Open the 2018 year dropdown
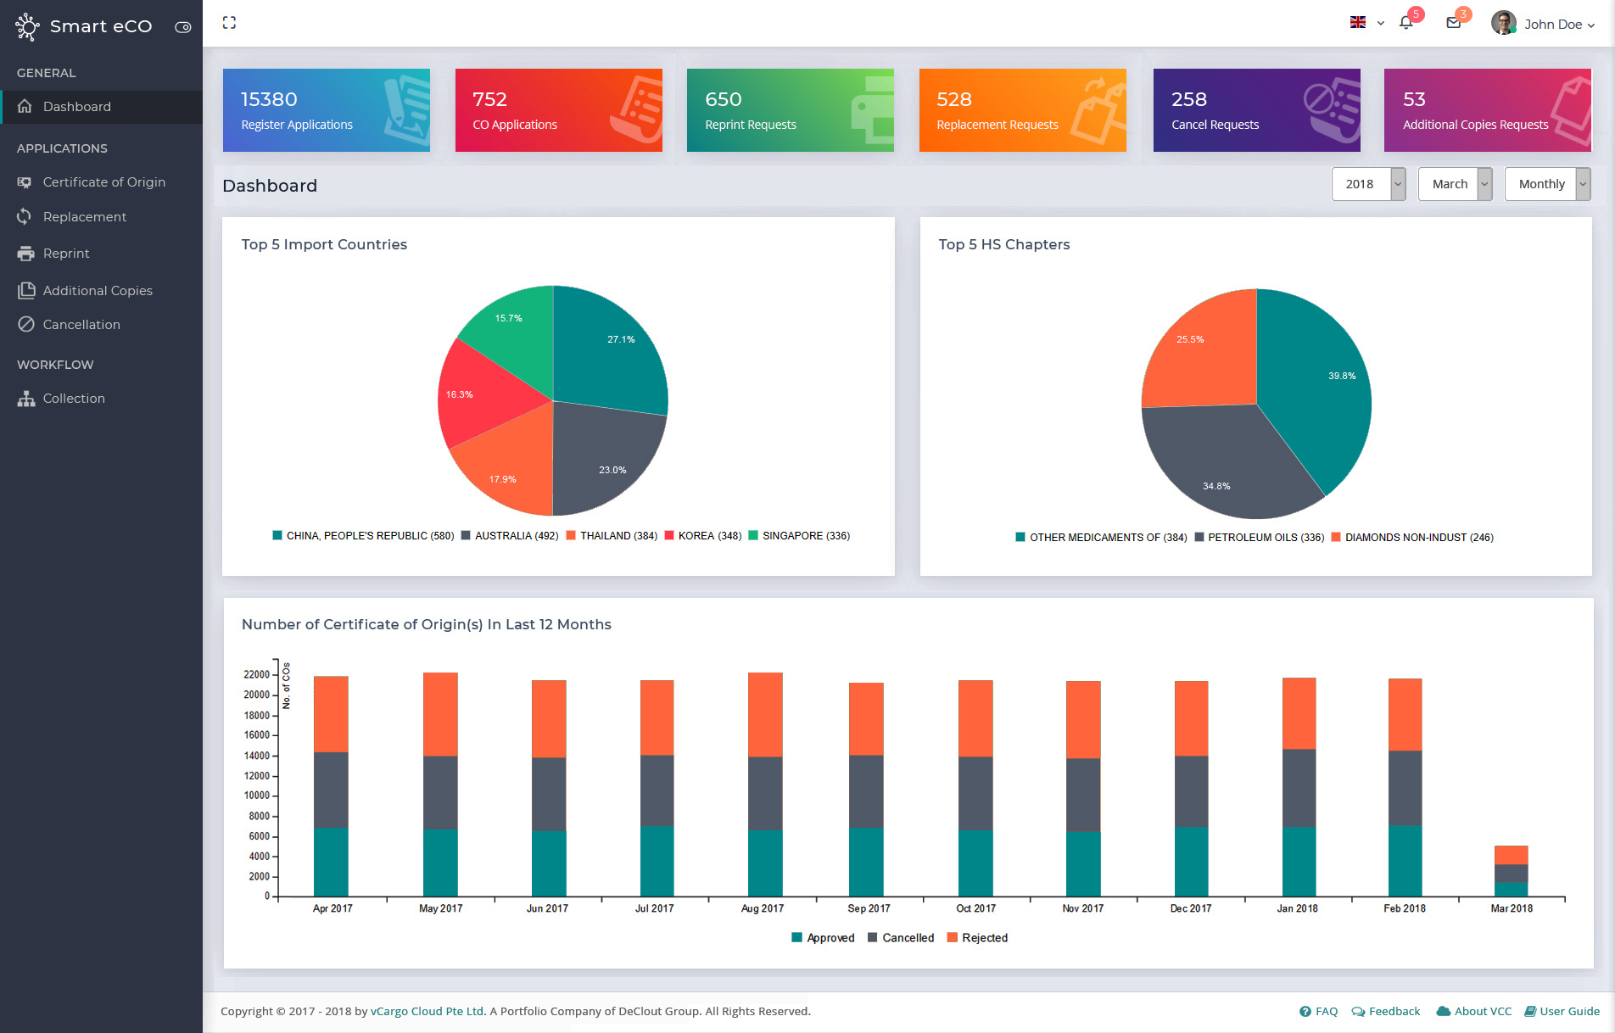The height and width of the screenshot is (1033, 1615). pos(1368,184)
